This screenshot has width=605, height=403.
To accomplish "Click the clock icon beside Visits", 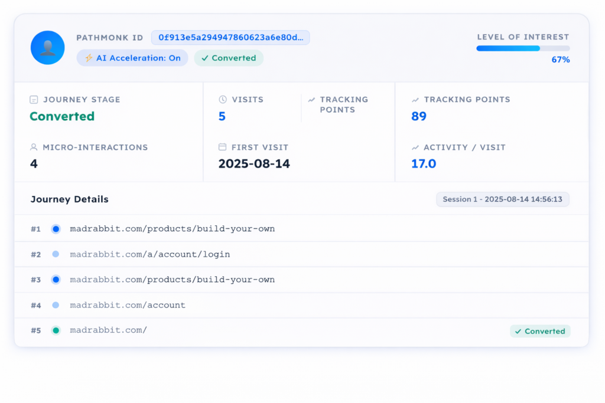I will (x=223, y=100).
